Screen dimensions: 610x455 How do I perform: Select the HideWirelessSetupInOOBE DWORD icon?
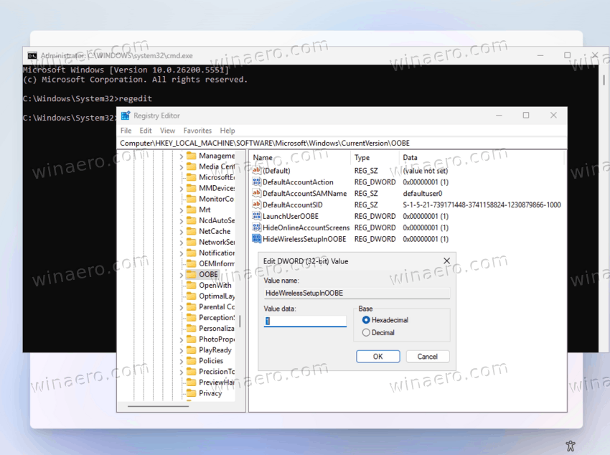[x=256, y=239]
